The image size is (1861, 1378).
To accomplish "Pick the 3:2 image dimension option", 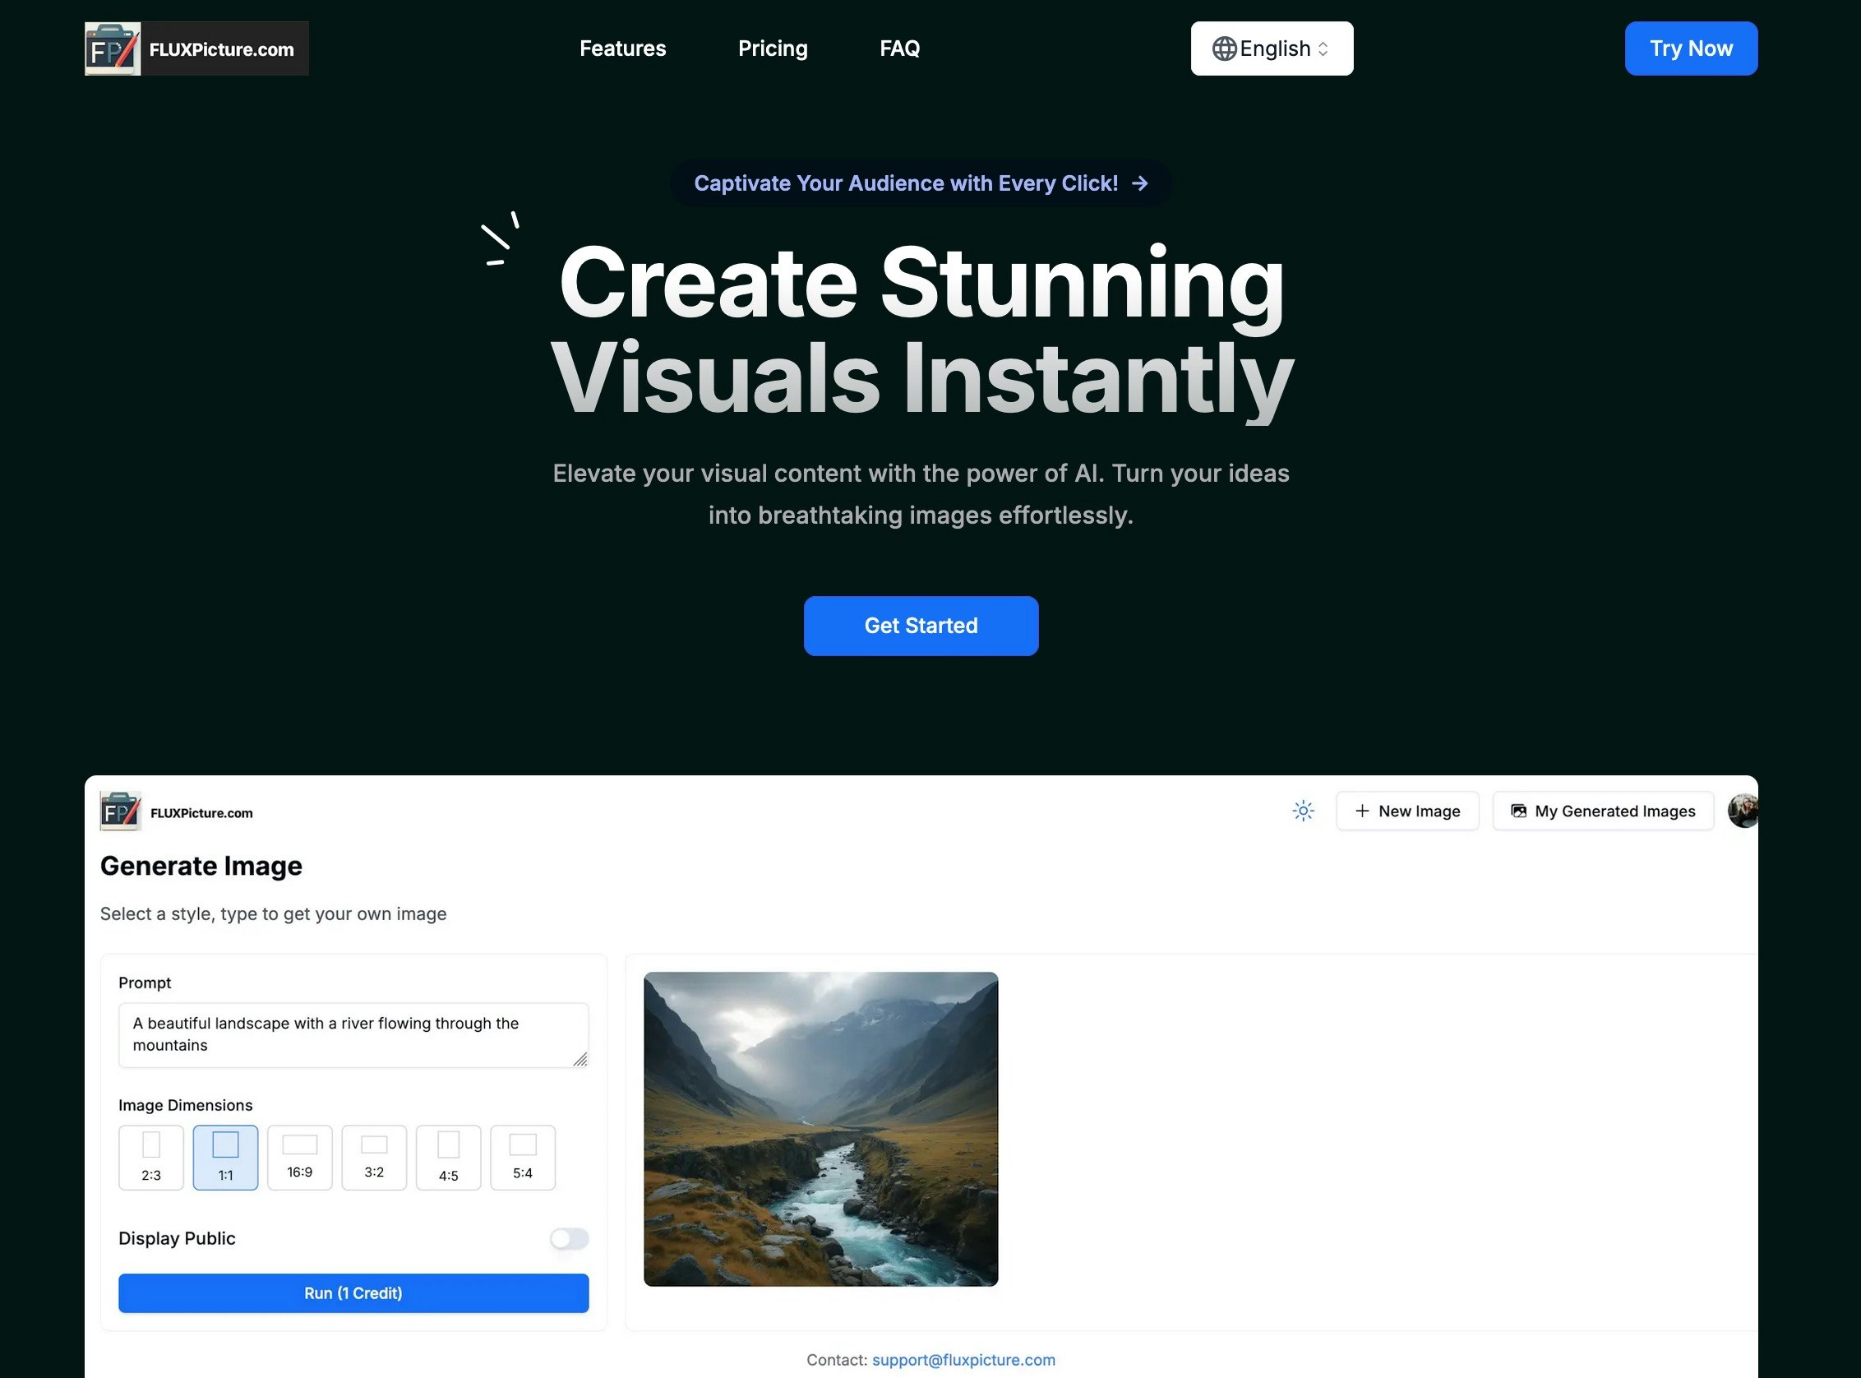I will pos(373,1158).
